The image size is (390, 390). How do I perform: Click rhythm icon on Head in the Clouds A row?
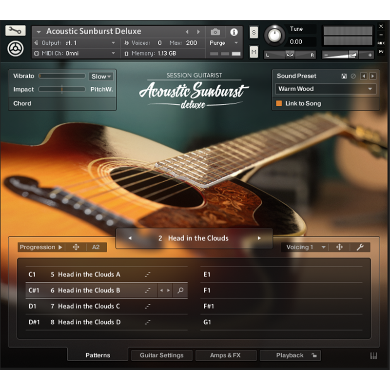click(x=148, y=274)
